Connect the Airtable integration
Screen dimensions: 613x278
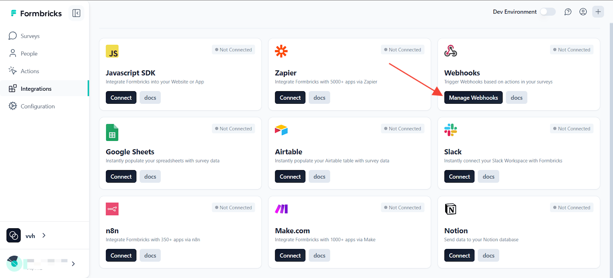point(290,177)
